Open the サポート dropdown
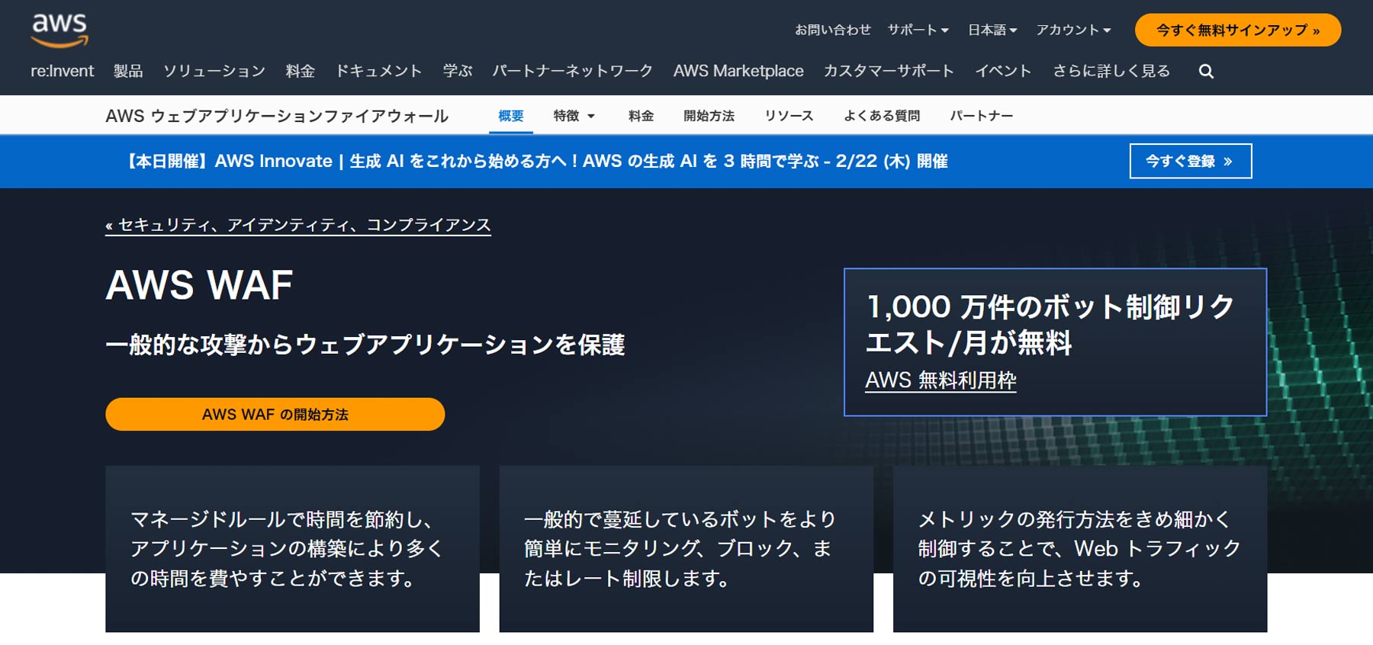The width and height of the screenshot is (1373, 645). click(918, 30)
